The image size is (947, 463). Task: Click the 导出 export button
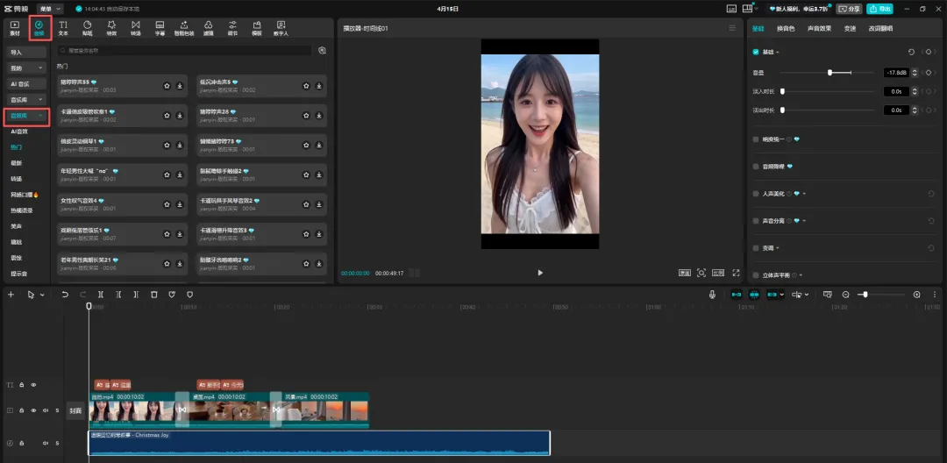pos(879,9)
